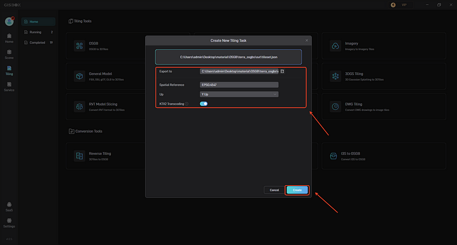Viewport: 457px width, 245px height.
Task: Click the Imagery tool icon
Action: click(335, 46)
